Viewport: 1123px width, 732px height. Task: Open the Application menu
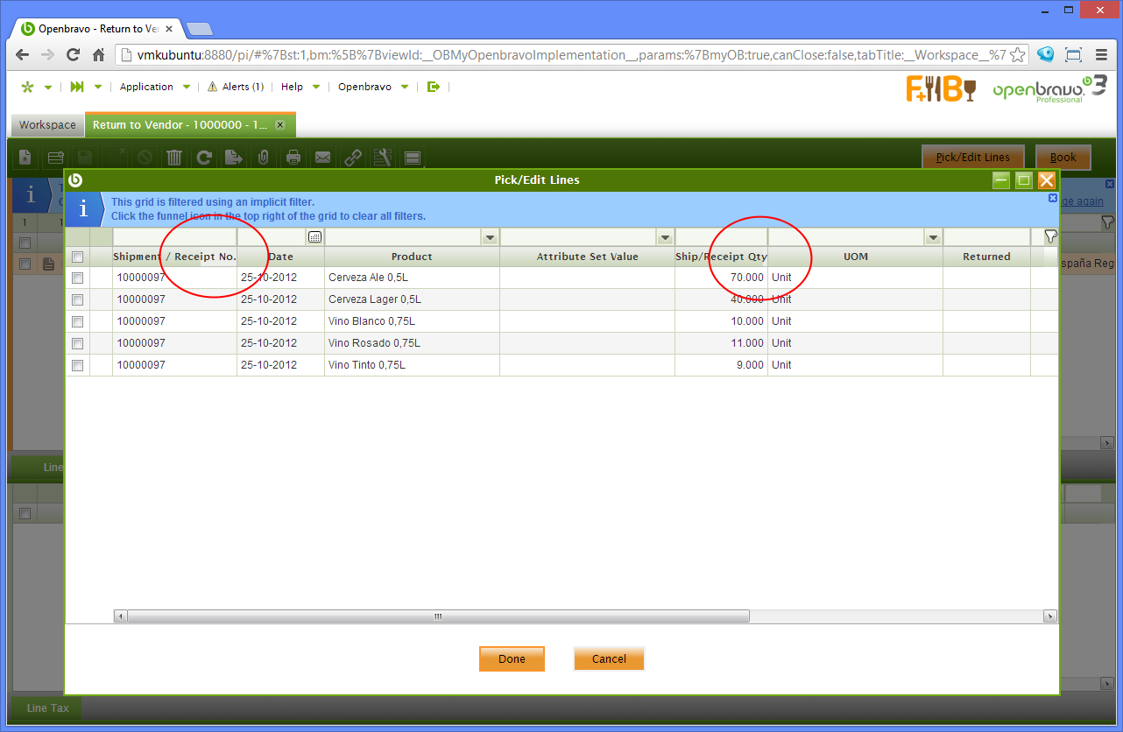[x=146, y=87]
